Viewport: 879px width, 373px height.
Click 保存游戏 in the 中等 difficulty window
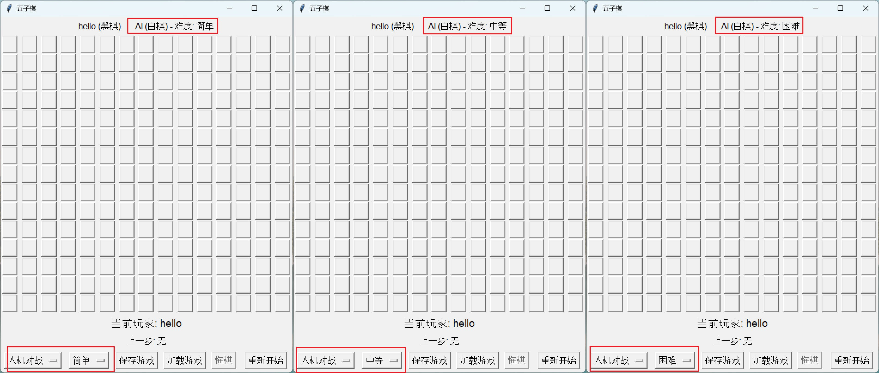pyautogui.click(x=430, y=360)
